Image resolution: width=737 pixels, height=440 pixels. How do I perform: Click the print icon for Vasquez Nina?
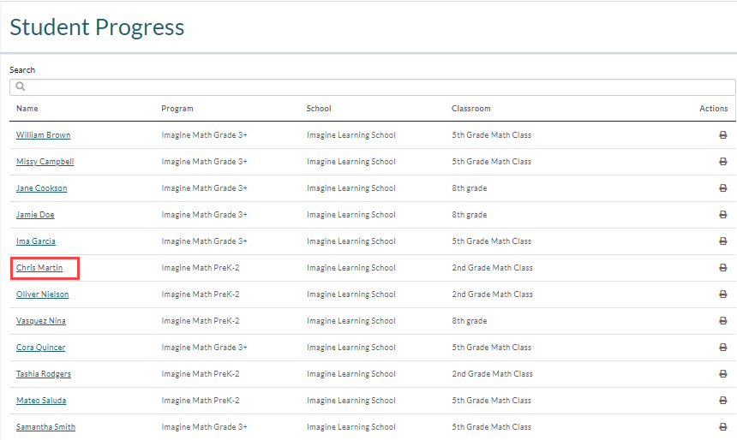pos(723,321)
